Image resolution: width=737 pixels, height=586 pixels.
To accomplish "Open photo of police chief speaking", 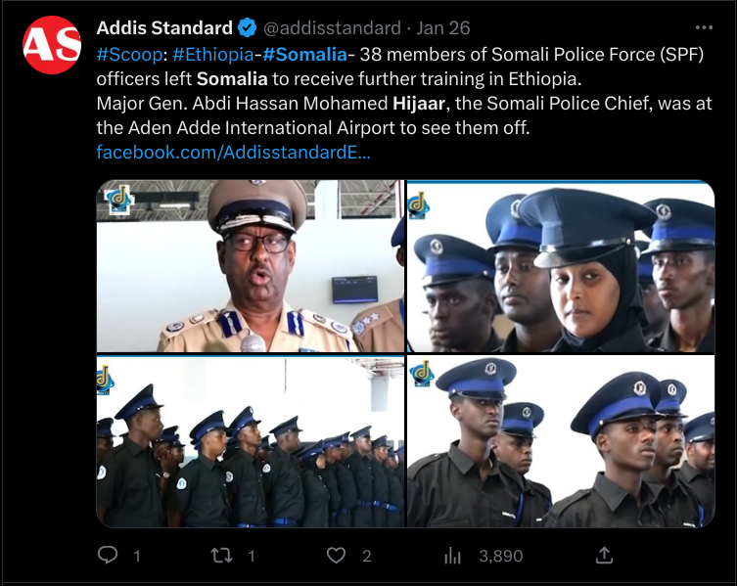I will [x=250, y=266].
